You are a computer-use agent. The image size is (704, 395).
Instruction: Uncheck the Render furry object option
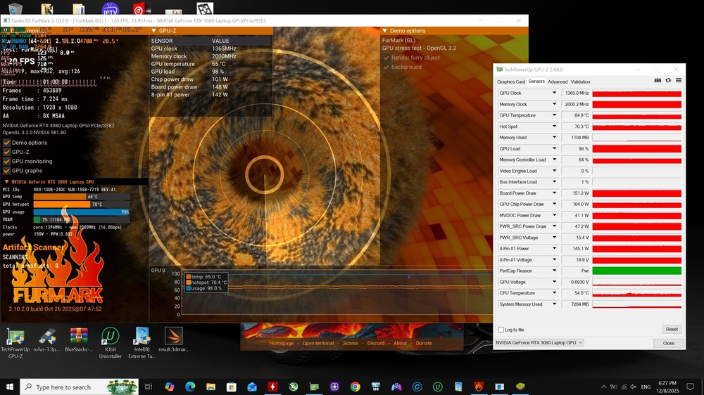pyautogui.click(x=386, y=58)
